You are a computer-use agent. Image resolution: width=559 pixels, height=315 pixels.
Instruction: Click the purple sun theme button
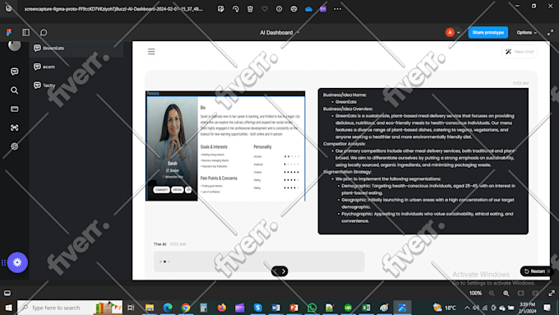[x=17, y=262]
